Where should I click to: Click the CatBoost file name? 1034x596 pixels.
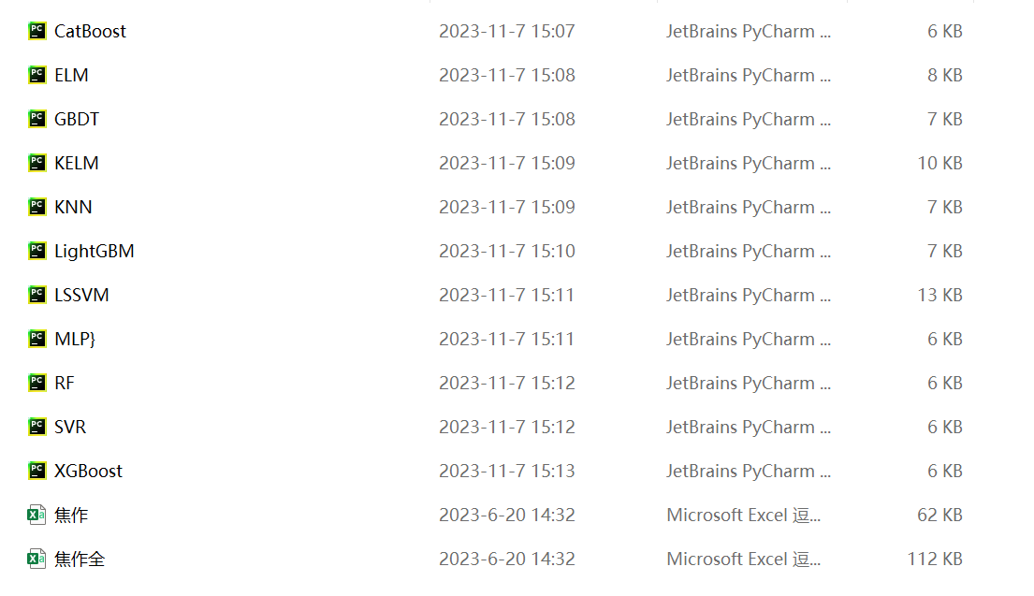click(x=90, y=31)
